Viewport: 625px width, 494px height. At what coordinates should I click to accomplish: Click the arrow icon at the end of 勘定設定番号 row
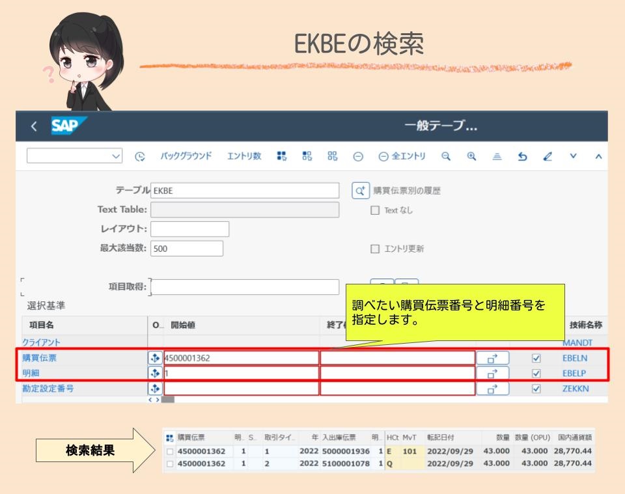click(493, 388)
